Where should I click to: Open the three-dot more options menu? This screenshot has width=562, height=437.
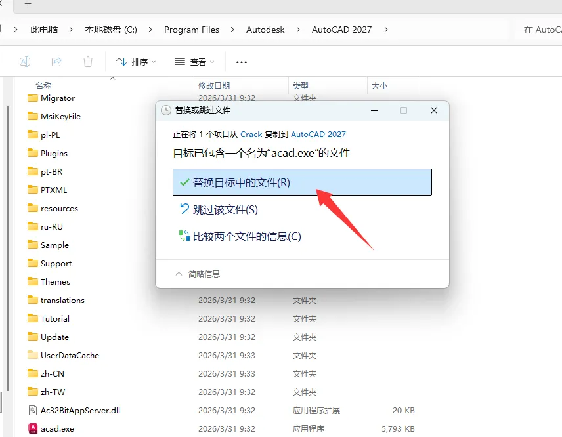point(242,62)
